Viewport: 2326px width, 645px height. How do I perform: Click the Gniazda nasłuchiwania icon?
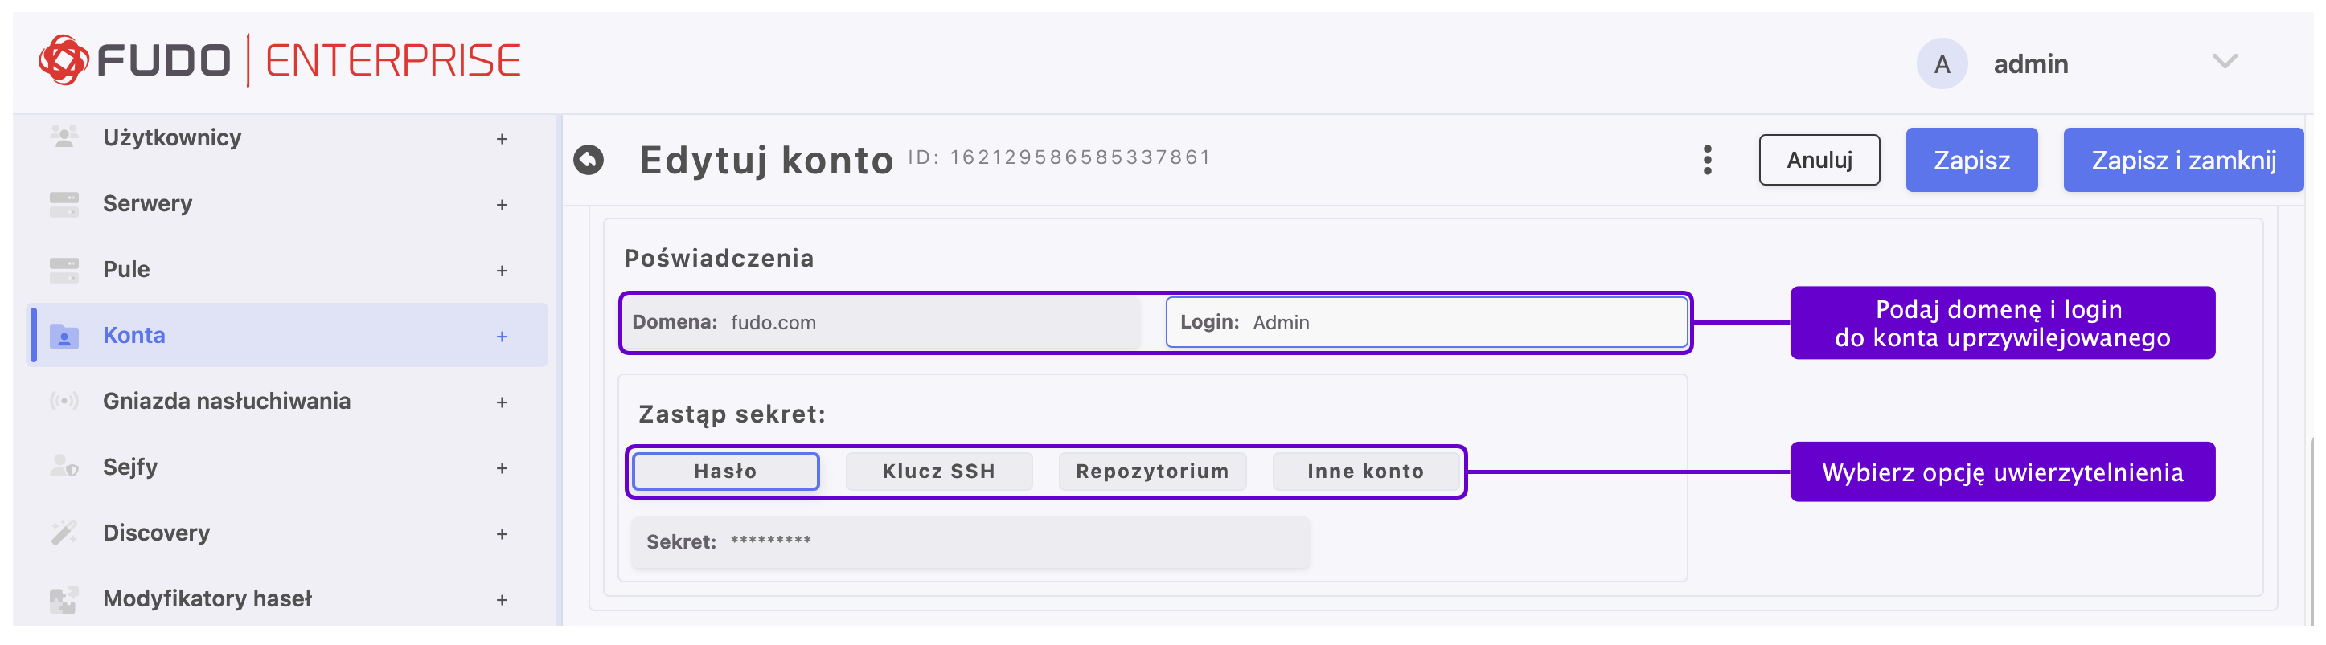[64, 402]
